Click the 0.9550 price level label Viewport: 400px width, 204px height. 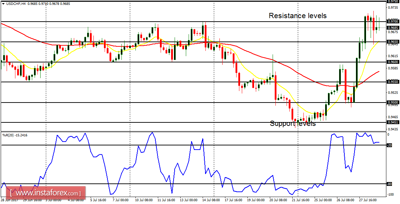tap(393, 82)
